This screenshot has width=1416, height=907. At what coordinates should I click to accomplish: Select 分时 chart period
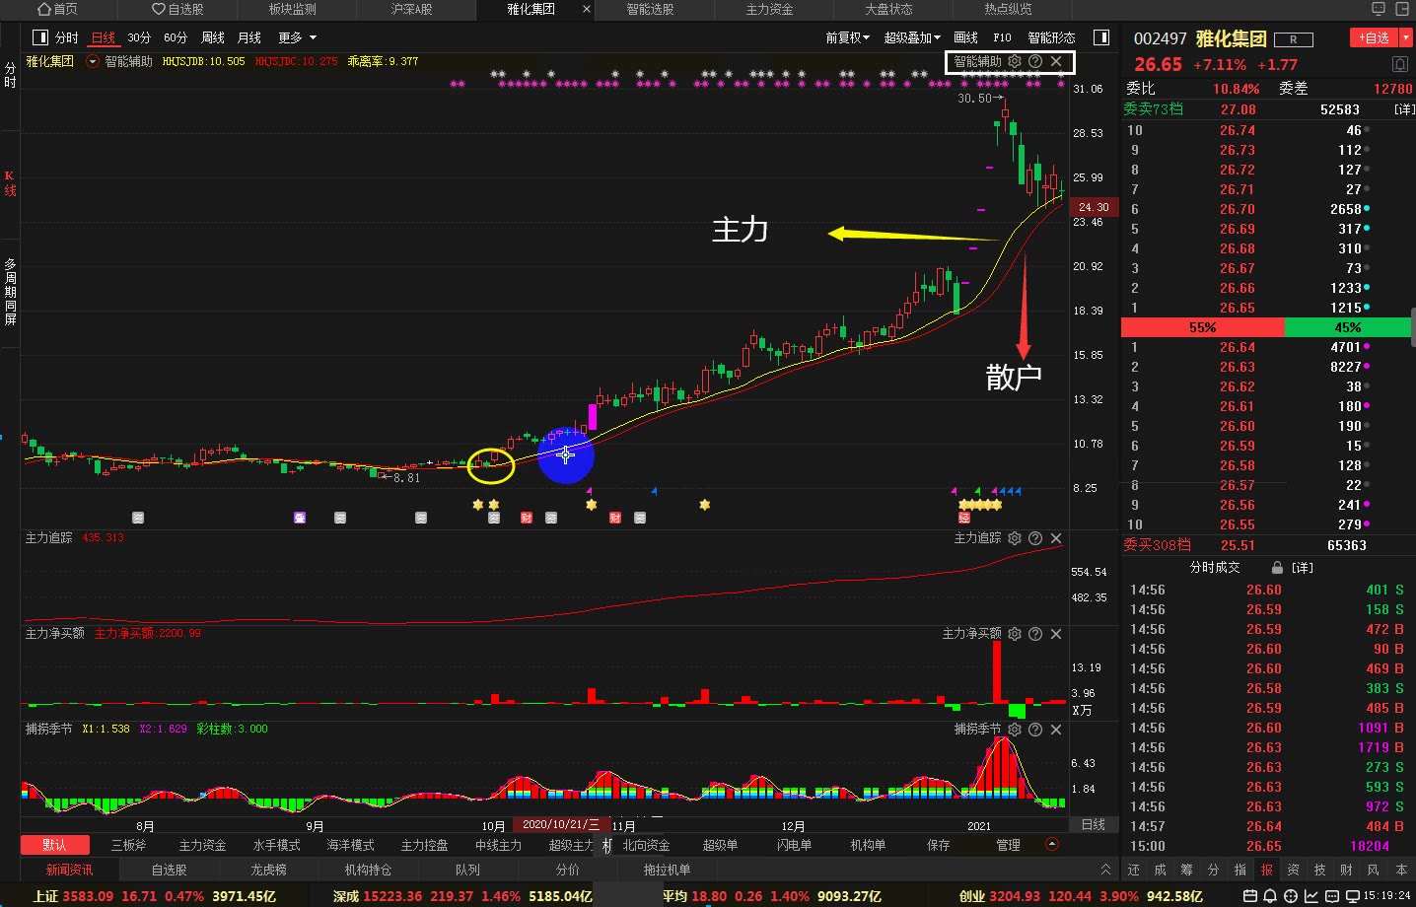coord(67,37)
